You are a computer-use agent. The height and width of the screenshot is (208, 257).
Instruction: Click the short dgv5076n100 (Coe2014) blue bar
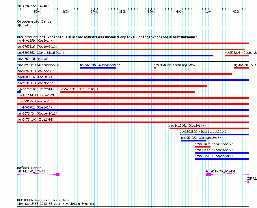tap(19, 92)
